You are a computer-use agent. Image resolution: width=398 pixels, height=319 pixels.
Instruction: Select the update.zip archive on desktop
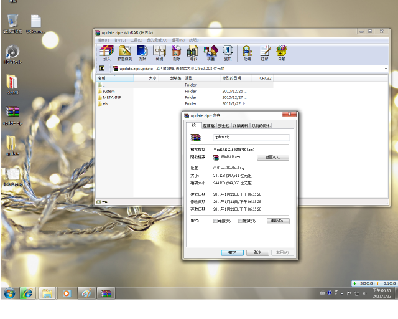pyautogui.click(x=12, y=115)
